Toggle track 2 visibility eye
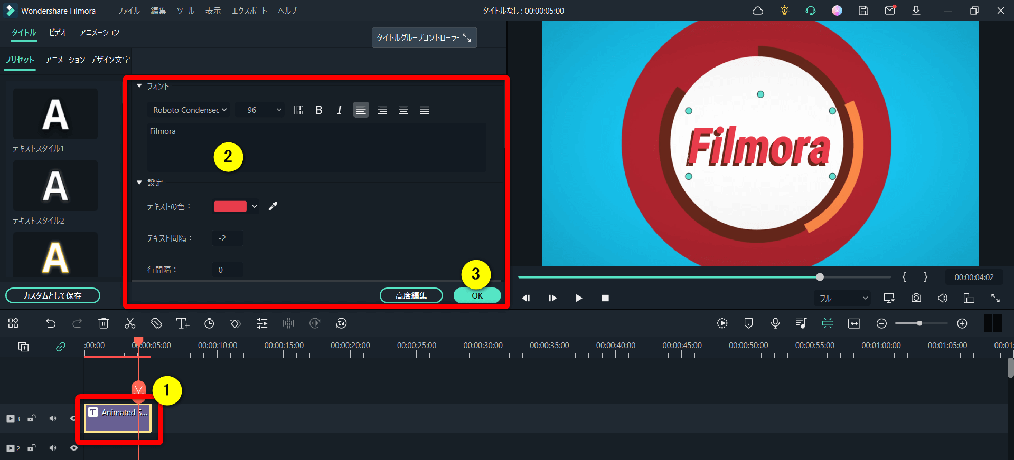1014x460 pixels. 74,448
